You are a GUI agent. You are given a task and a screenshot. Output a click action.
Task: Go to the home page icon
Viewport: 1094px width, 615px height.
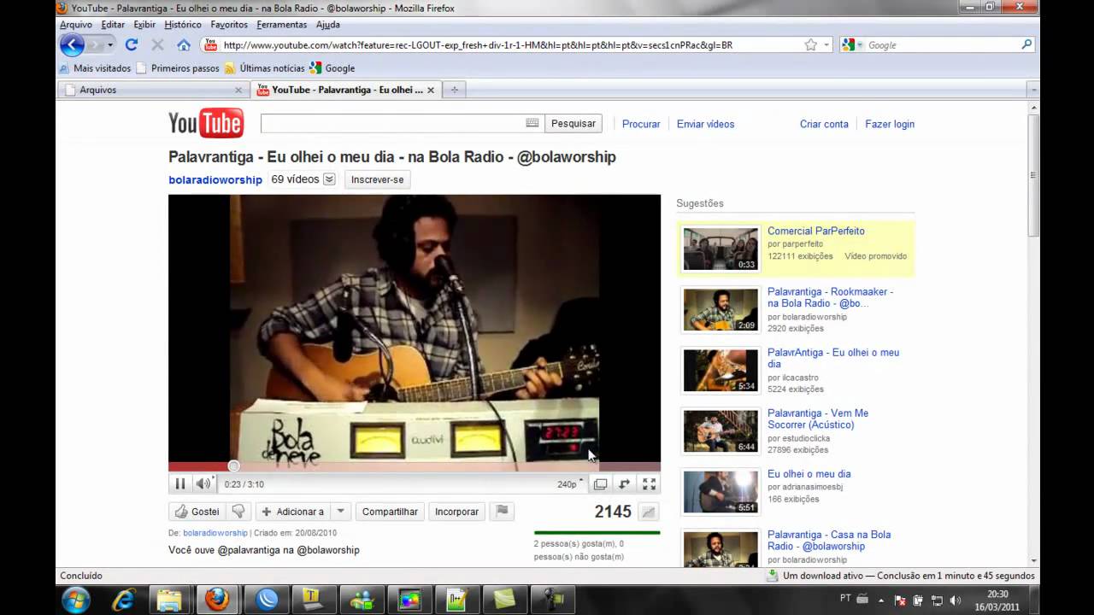click(184, 45)
